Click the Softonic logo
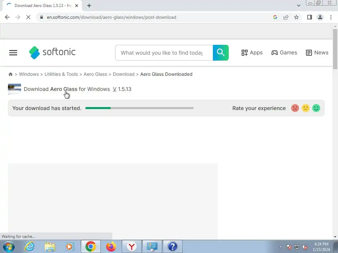 [x=52, y=52]
